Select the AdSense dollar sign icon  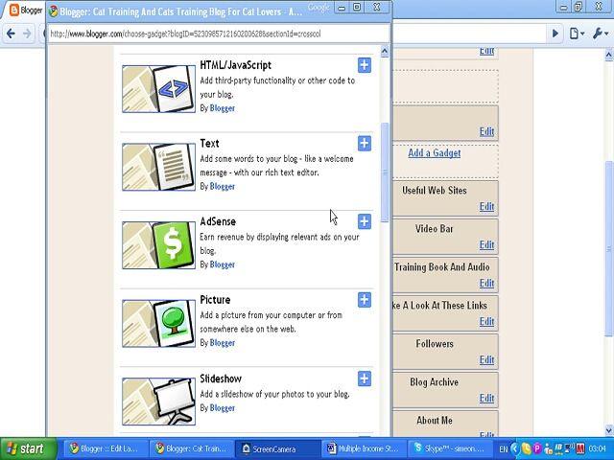[x=173, y=245]
